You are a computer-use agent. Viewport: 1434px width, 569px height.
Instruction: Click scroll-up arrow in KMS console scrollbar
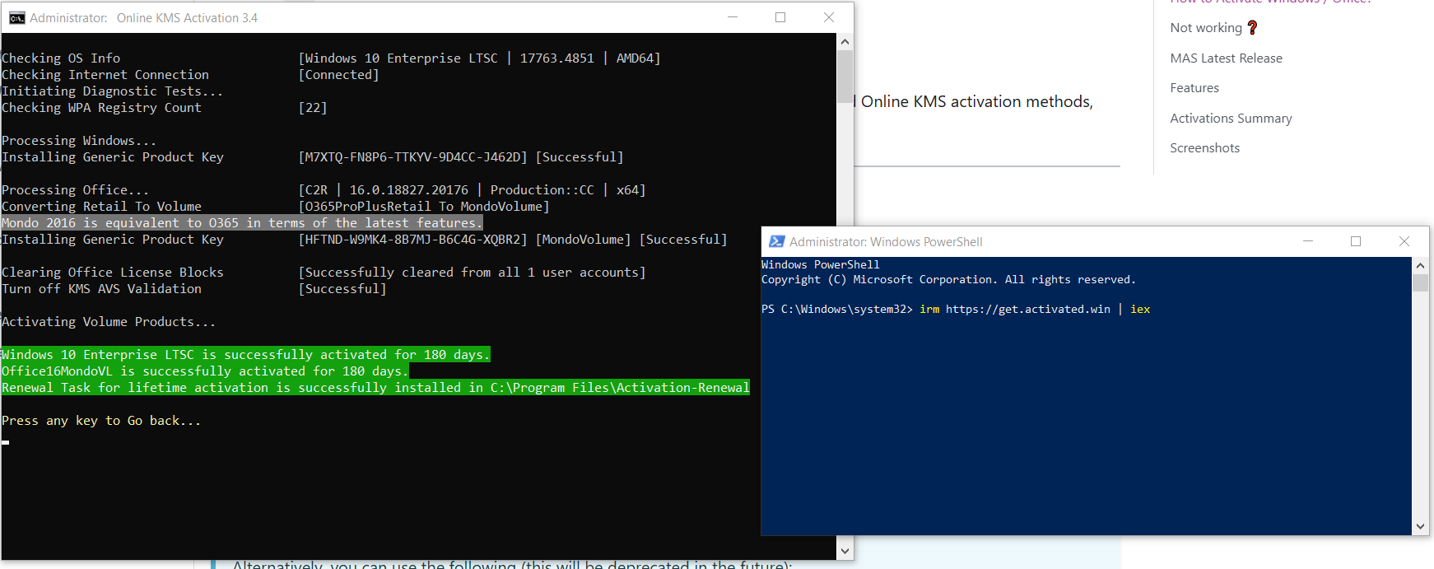pyautogui.click(x=845, y=41)
